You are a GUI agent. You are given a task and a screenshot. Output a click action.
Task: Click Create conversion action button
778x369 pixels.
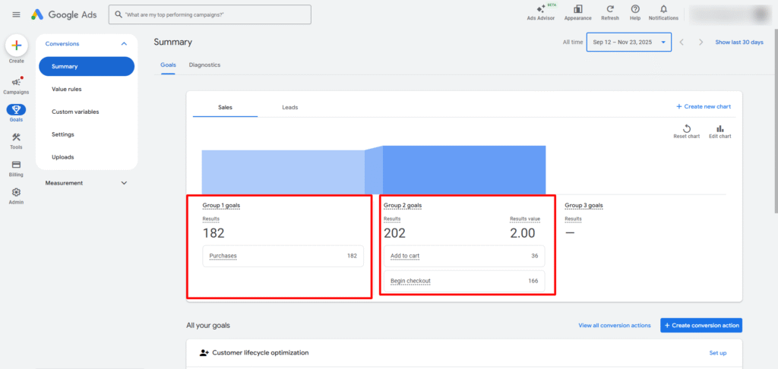coord(701,325)
